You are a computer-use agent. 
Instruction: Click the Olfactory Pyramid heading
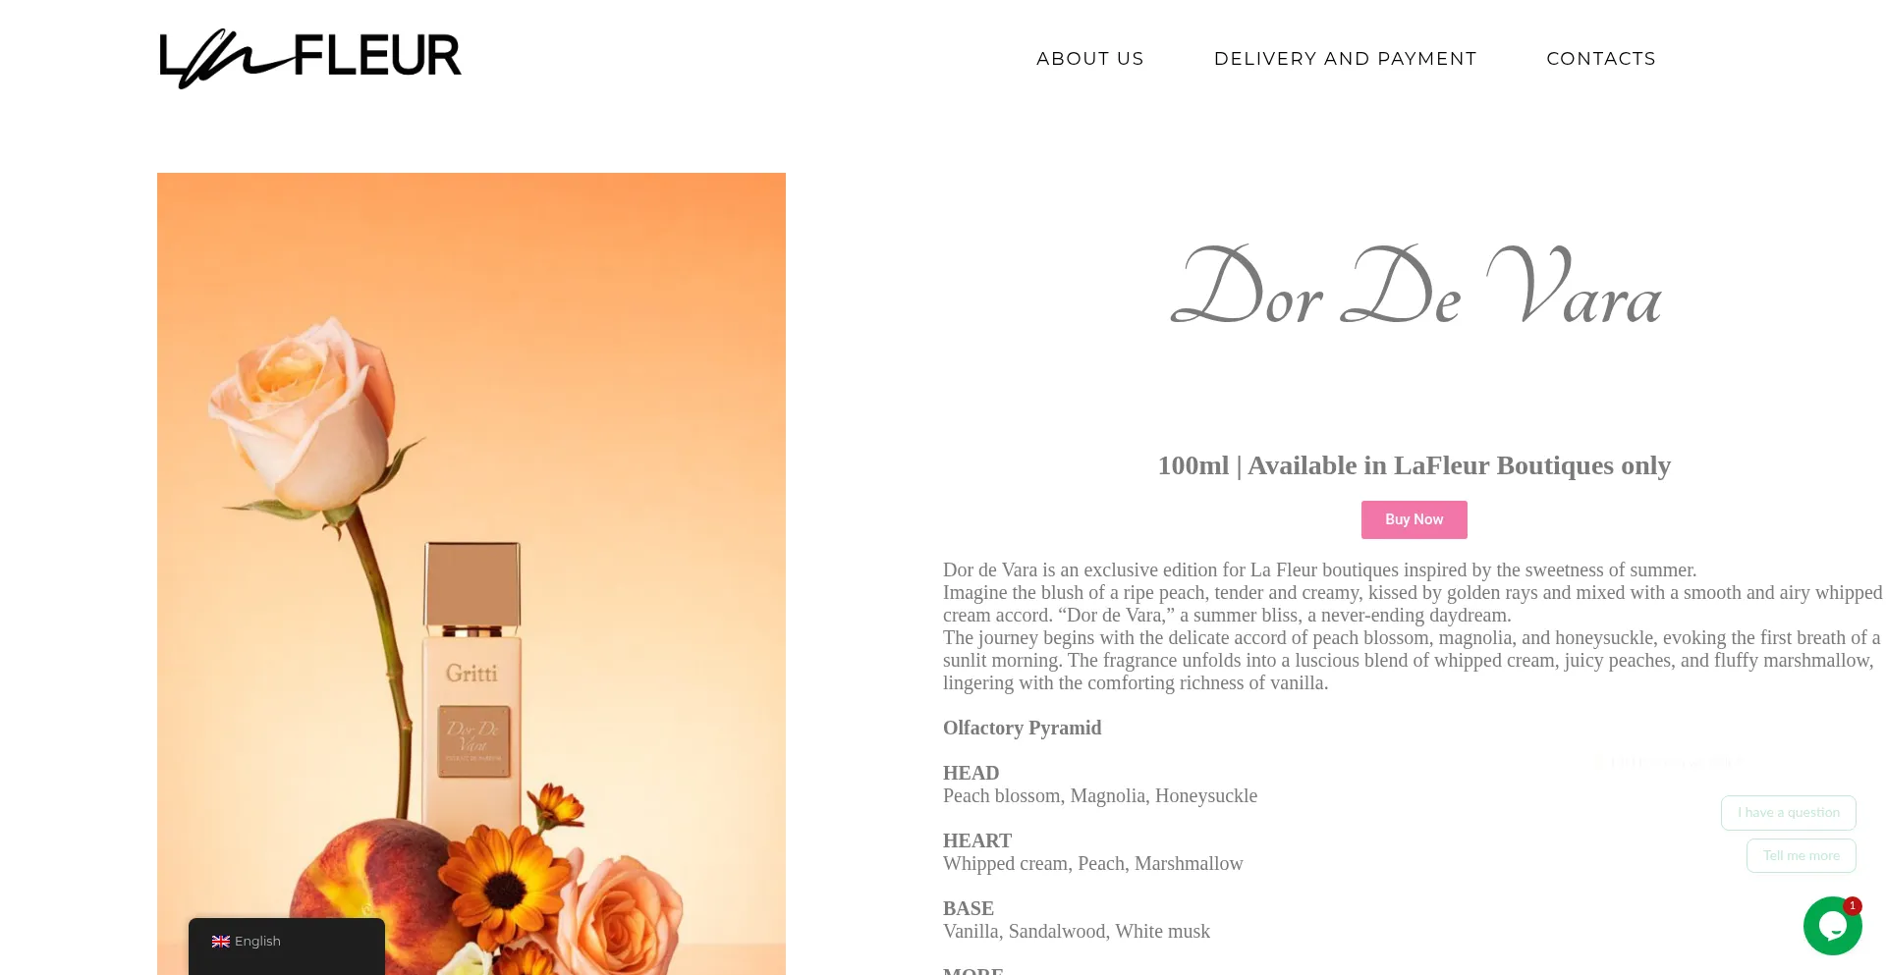pyautogui.click(x=1023, y=728)
